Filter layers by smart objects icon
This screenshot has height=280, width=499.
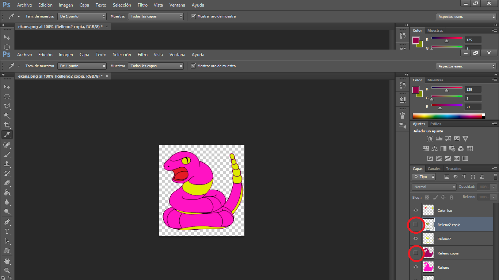click(x=482, y=177)
